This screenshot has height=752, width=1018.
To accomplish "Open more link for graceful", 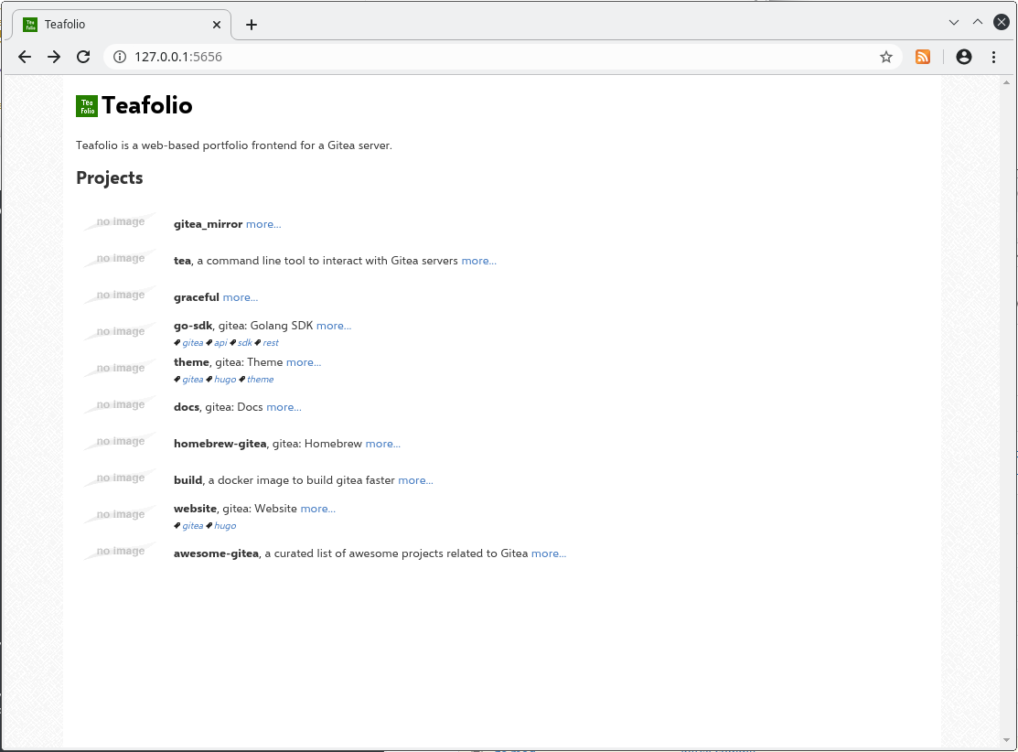I will (x=241, y=297).
